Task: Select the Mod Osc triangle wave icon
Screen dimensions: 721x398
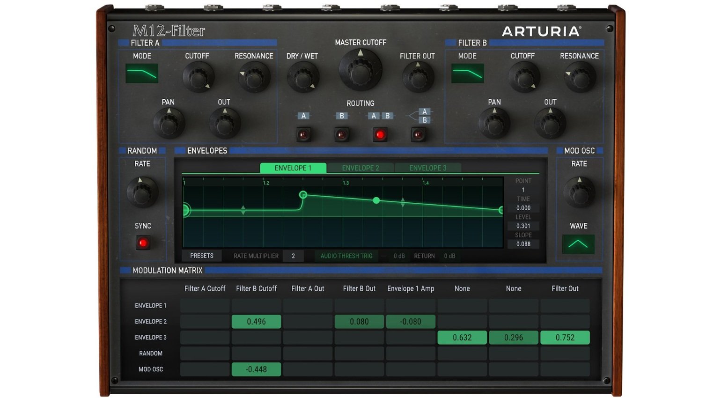Action: pyautogui.click(x=578, y=244)
